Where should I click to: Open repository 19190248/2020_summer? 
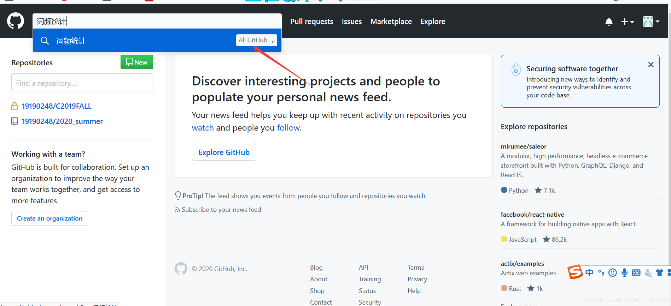click(x=62, y=121)
